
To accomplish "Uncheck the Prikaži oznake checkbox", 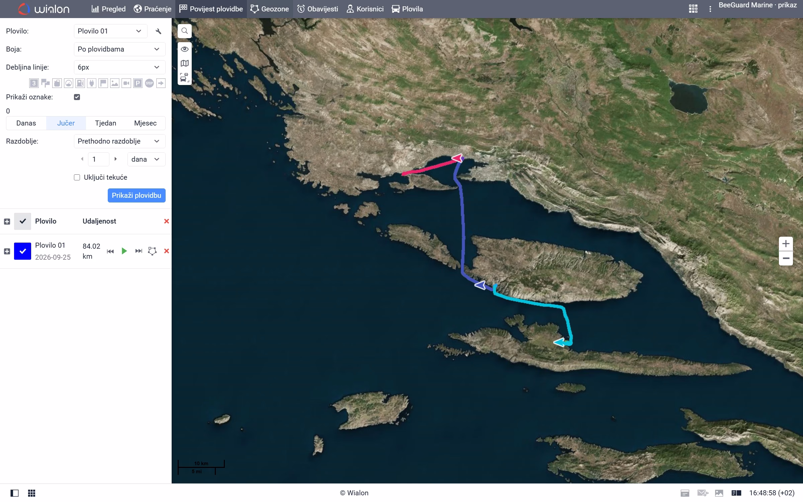I will (x=77, y=97).
